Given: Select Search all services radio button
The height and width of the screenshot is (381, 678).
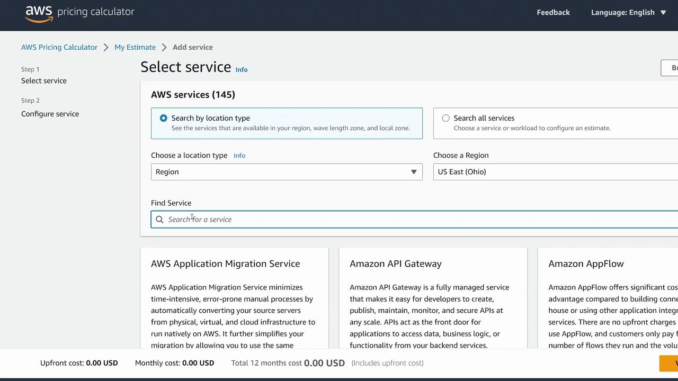Looking at the screenshot, I should (x=445, y=118).
